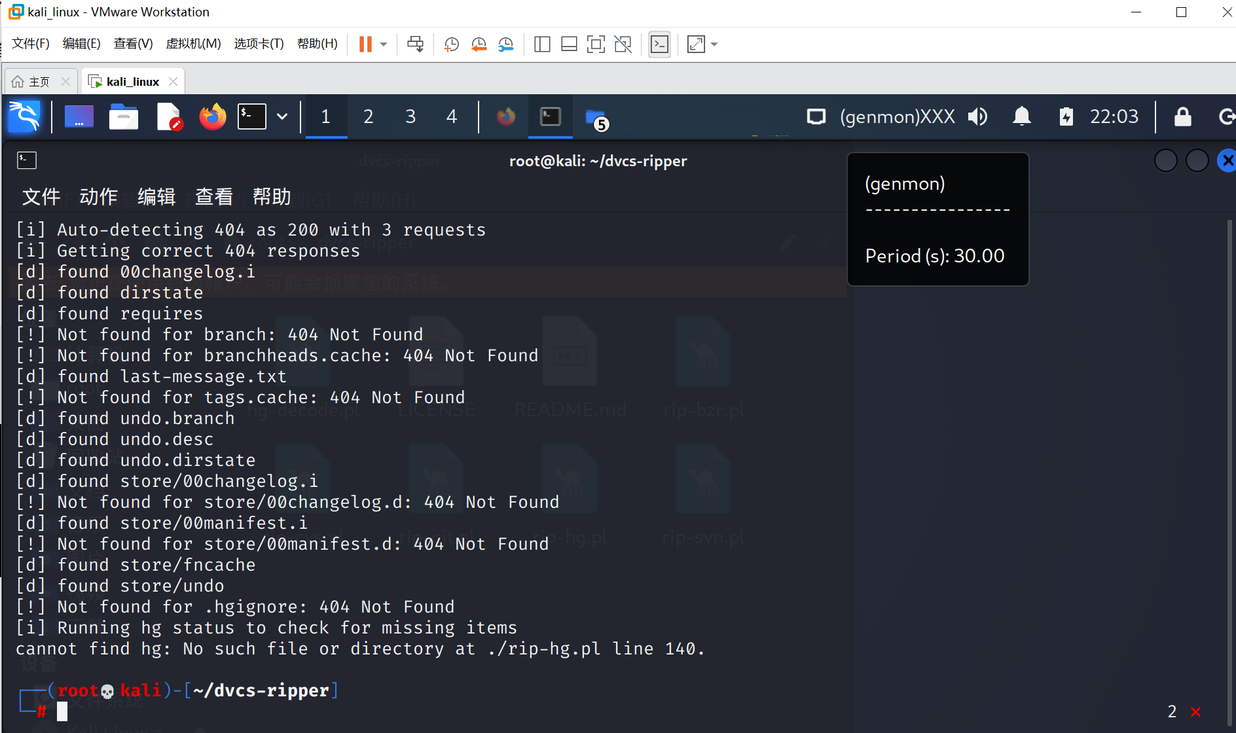Open the snapshot manager
Image resolution: width=1236 pixels, height=733 pixels.
pos(506,44)
